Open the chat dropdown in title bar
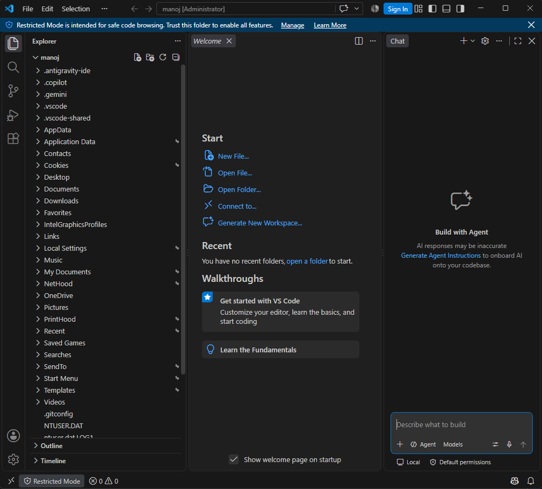542x489 pixels. pos(357,9)
